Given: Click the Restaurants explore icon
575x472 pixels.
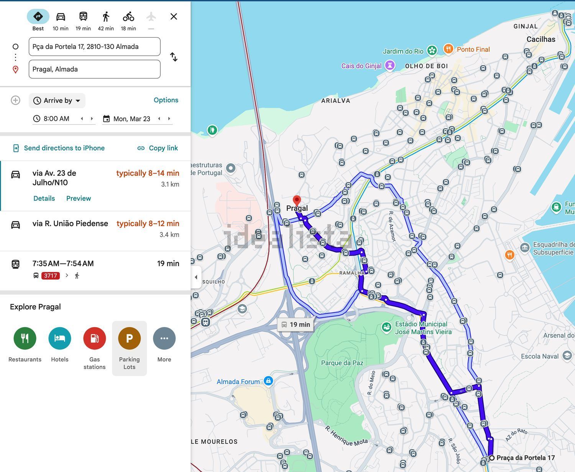Looking at the screenshot, I should [x=25, y=338].
